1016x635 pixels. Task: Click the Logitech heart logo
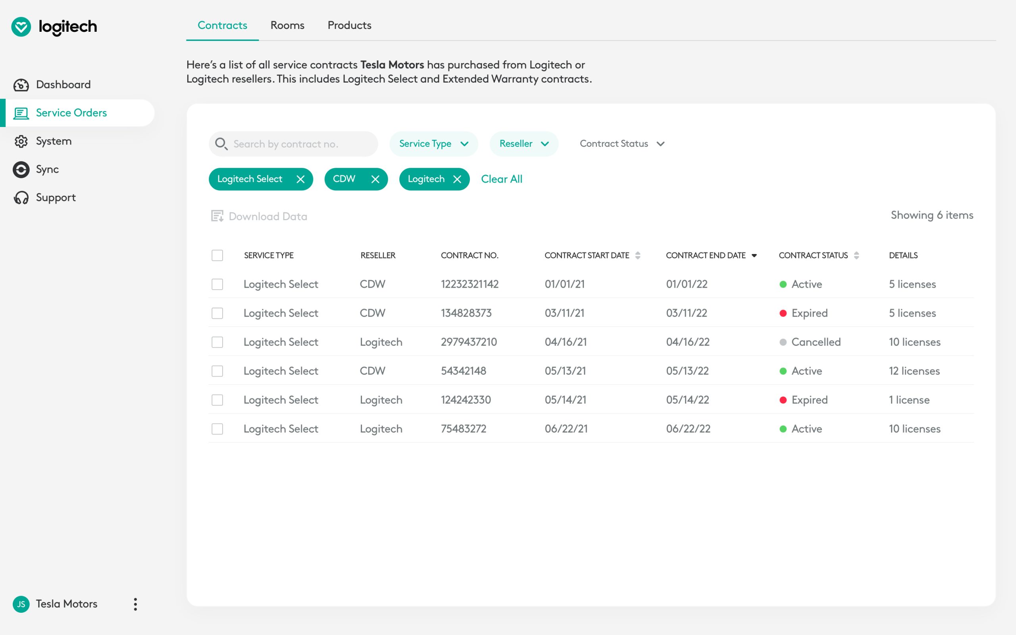pos(21,27)
